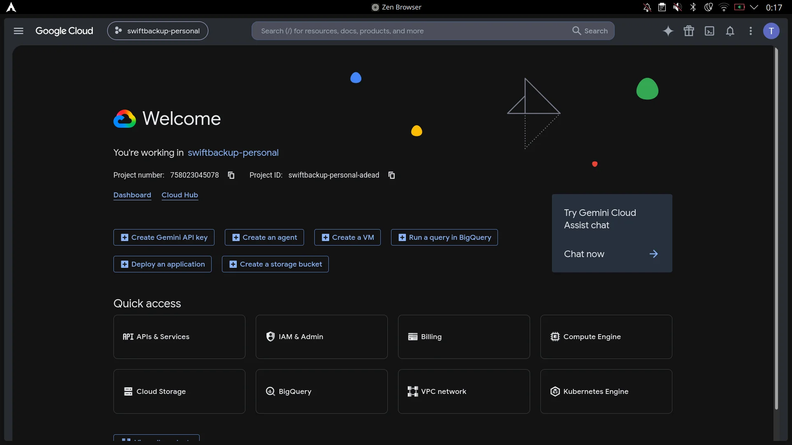792x445 pixels.
Task: Open the three-dot settings and utilities menu
Action: (751, 31)
